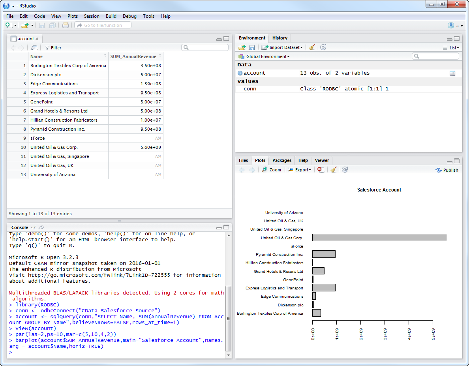Expand the account data object details

click(x=240, y=73)
